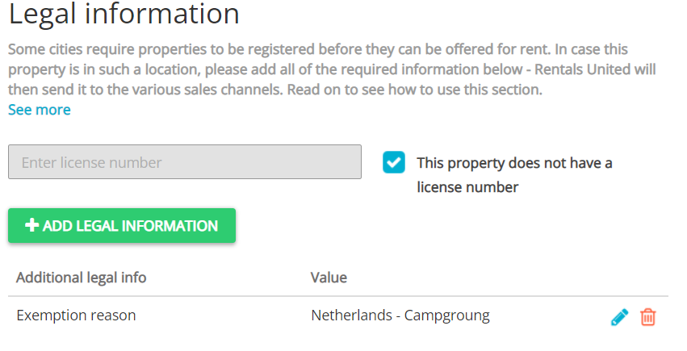Click the Netherlands - Campgroung value

[400, 315]
